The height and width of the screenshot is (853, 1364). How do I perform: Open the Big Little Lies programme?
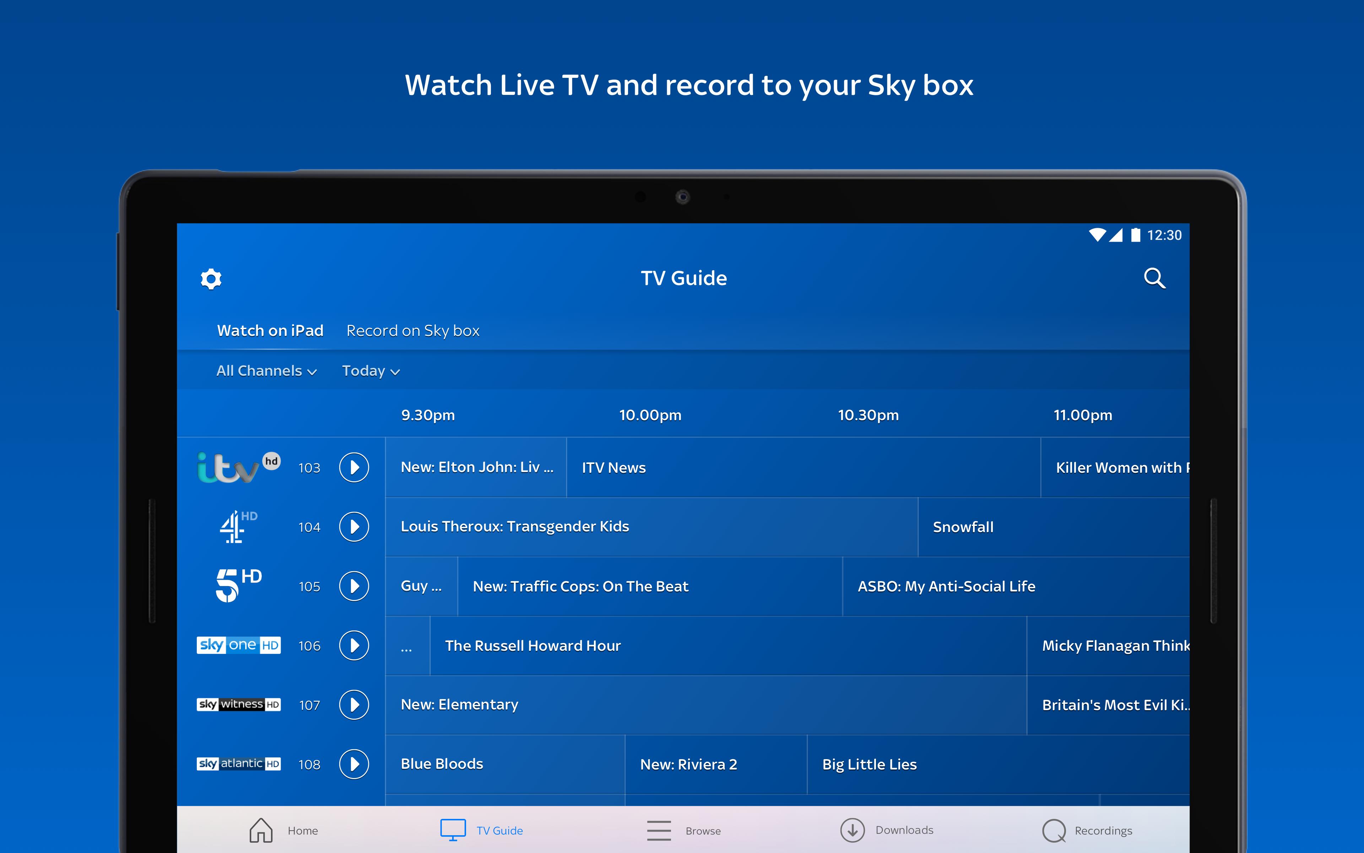[x=998, y=764]
